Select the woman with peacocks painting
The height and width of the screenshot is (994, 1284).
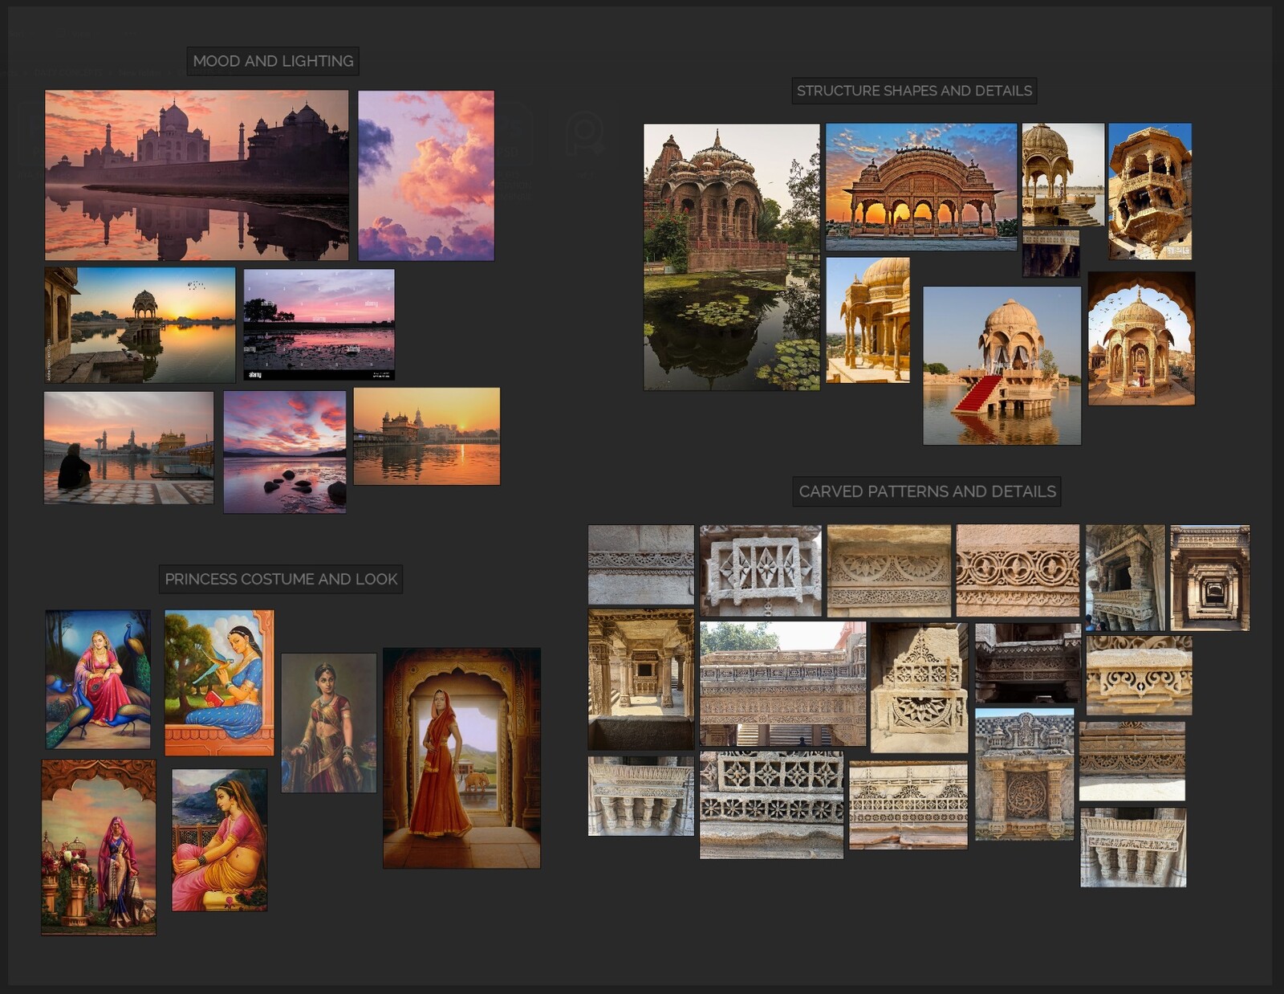(98, 679)
